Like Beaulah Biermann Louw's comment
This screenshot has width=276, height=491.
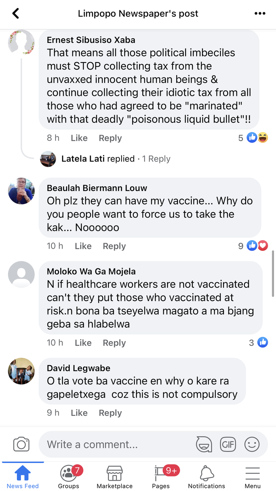click(x=83, y=246)
